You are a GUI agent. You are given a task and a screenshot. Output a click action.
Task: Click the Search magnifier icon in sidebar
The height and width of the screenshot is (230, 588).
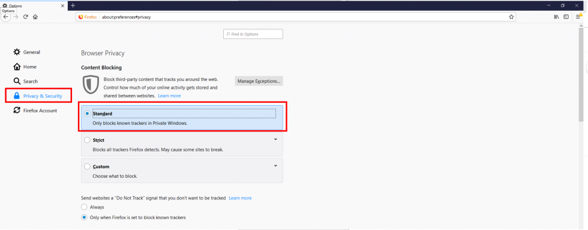point(17,81)
